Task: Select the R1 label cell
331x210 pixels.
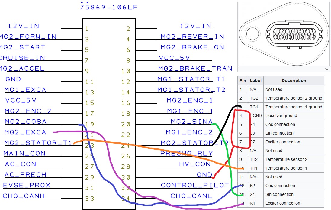Action: (255, 203)
